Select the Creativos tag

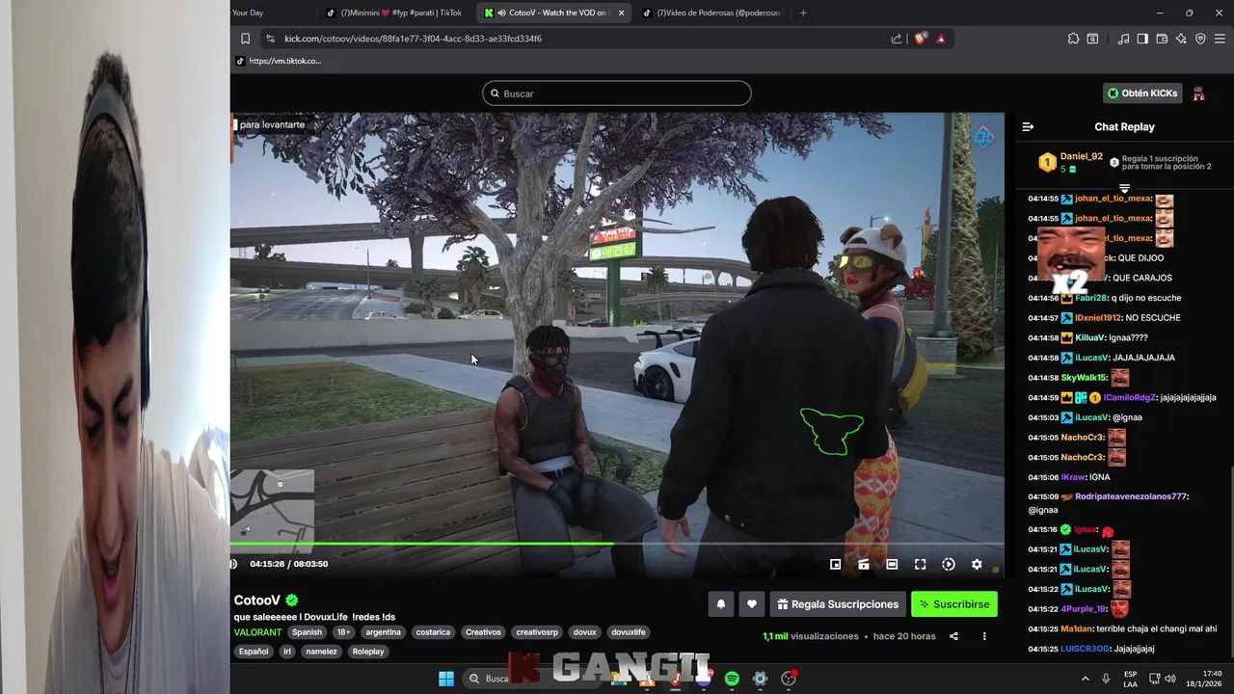click(x=483, y=632)
